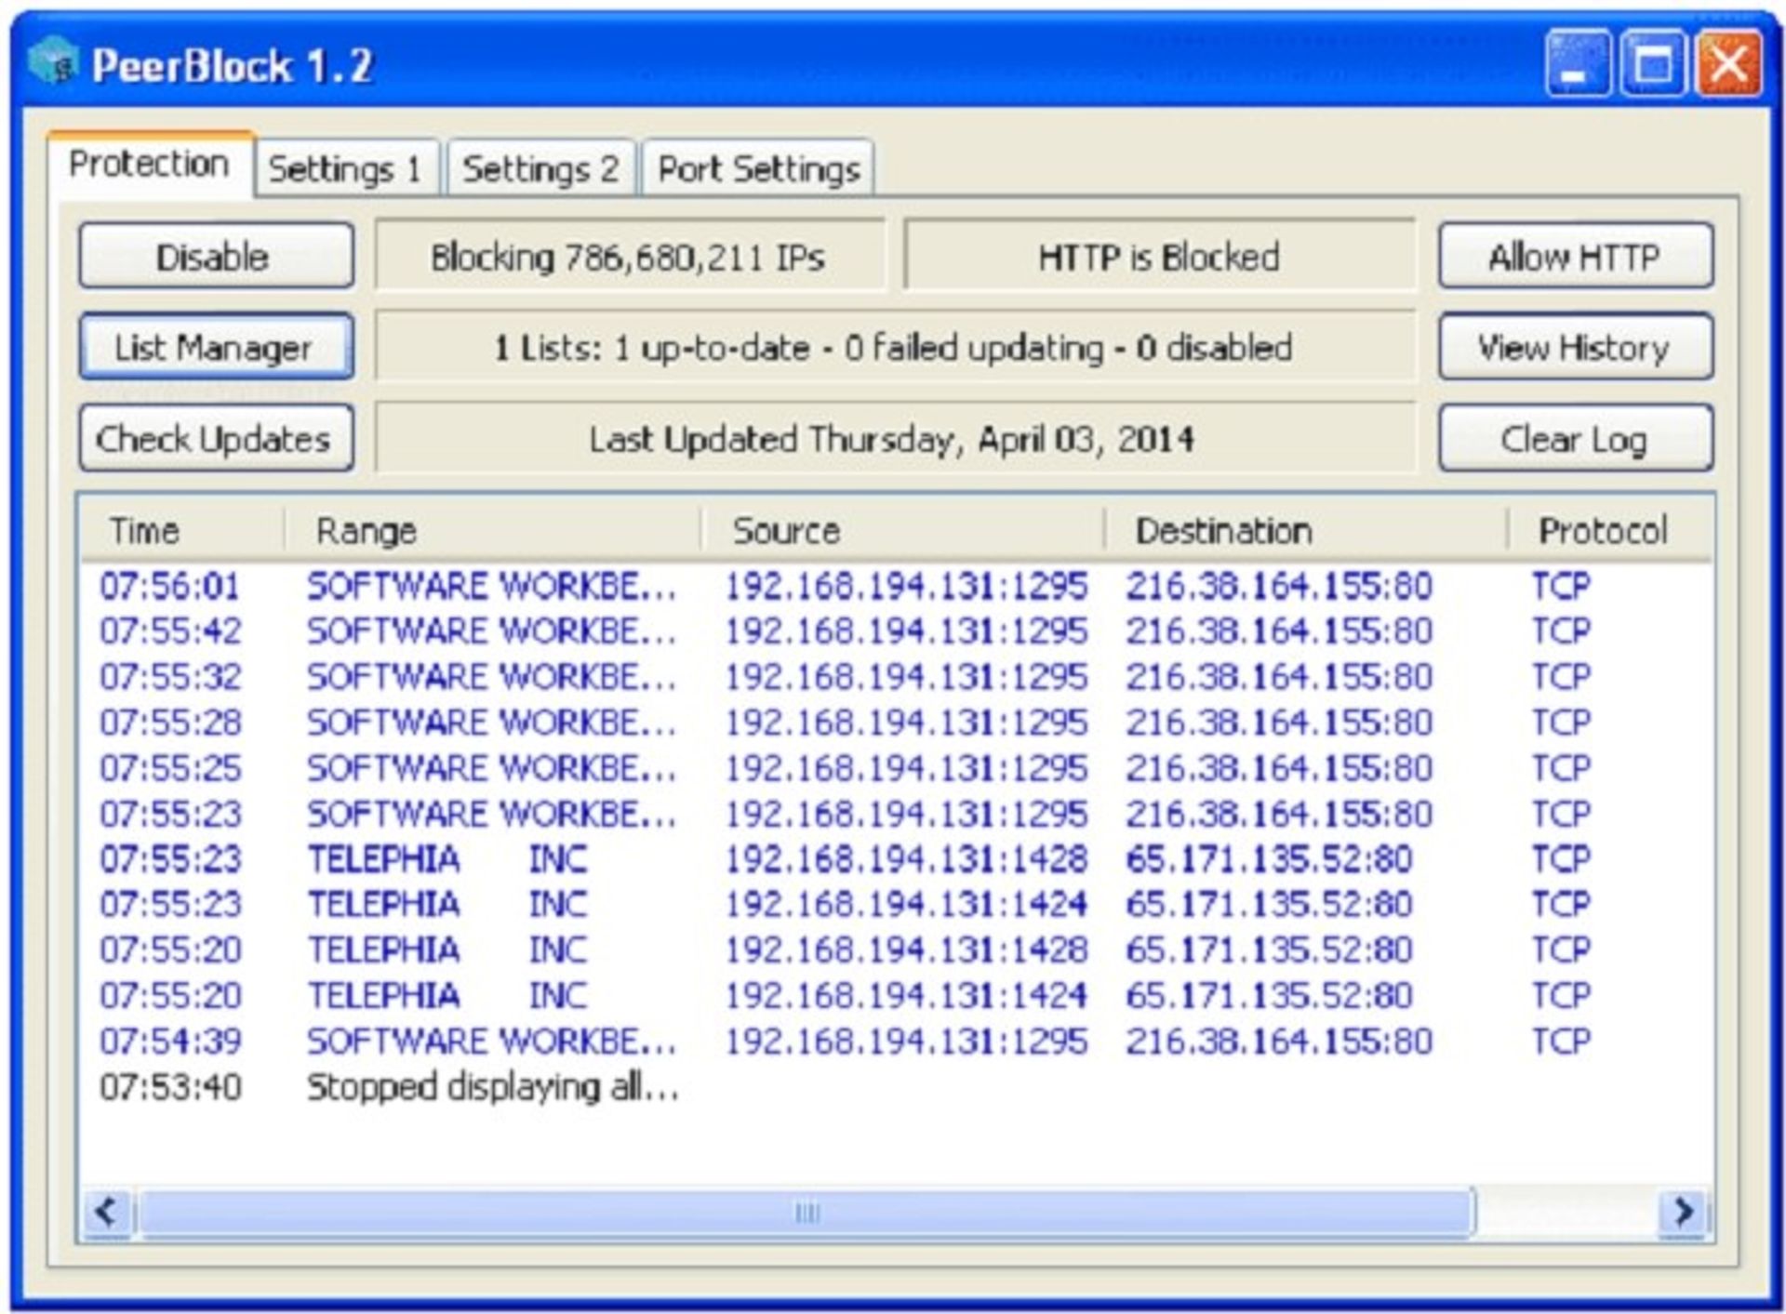The width and height of the screenshot is (1786, 1314).
Task: Open the Port Settings tab
Action: point(758,168)
